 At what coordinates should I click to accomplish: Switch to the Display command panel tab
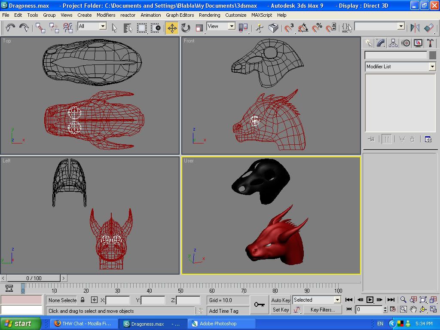click(x=418, y=43)
